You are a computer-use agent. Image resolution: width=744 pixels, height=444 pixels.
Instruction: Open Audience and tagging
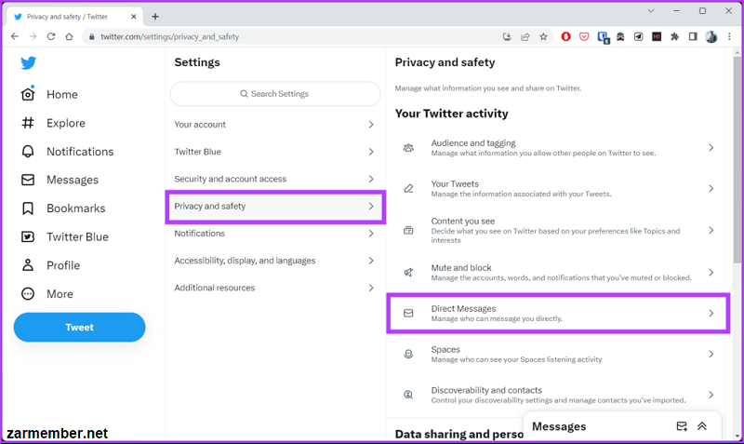(x=556, y=148)
